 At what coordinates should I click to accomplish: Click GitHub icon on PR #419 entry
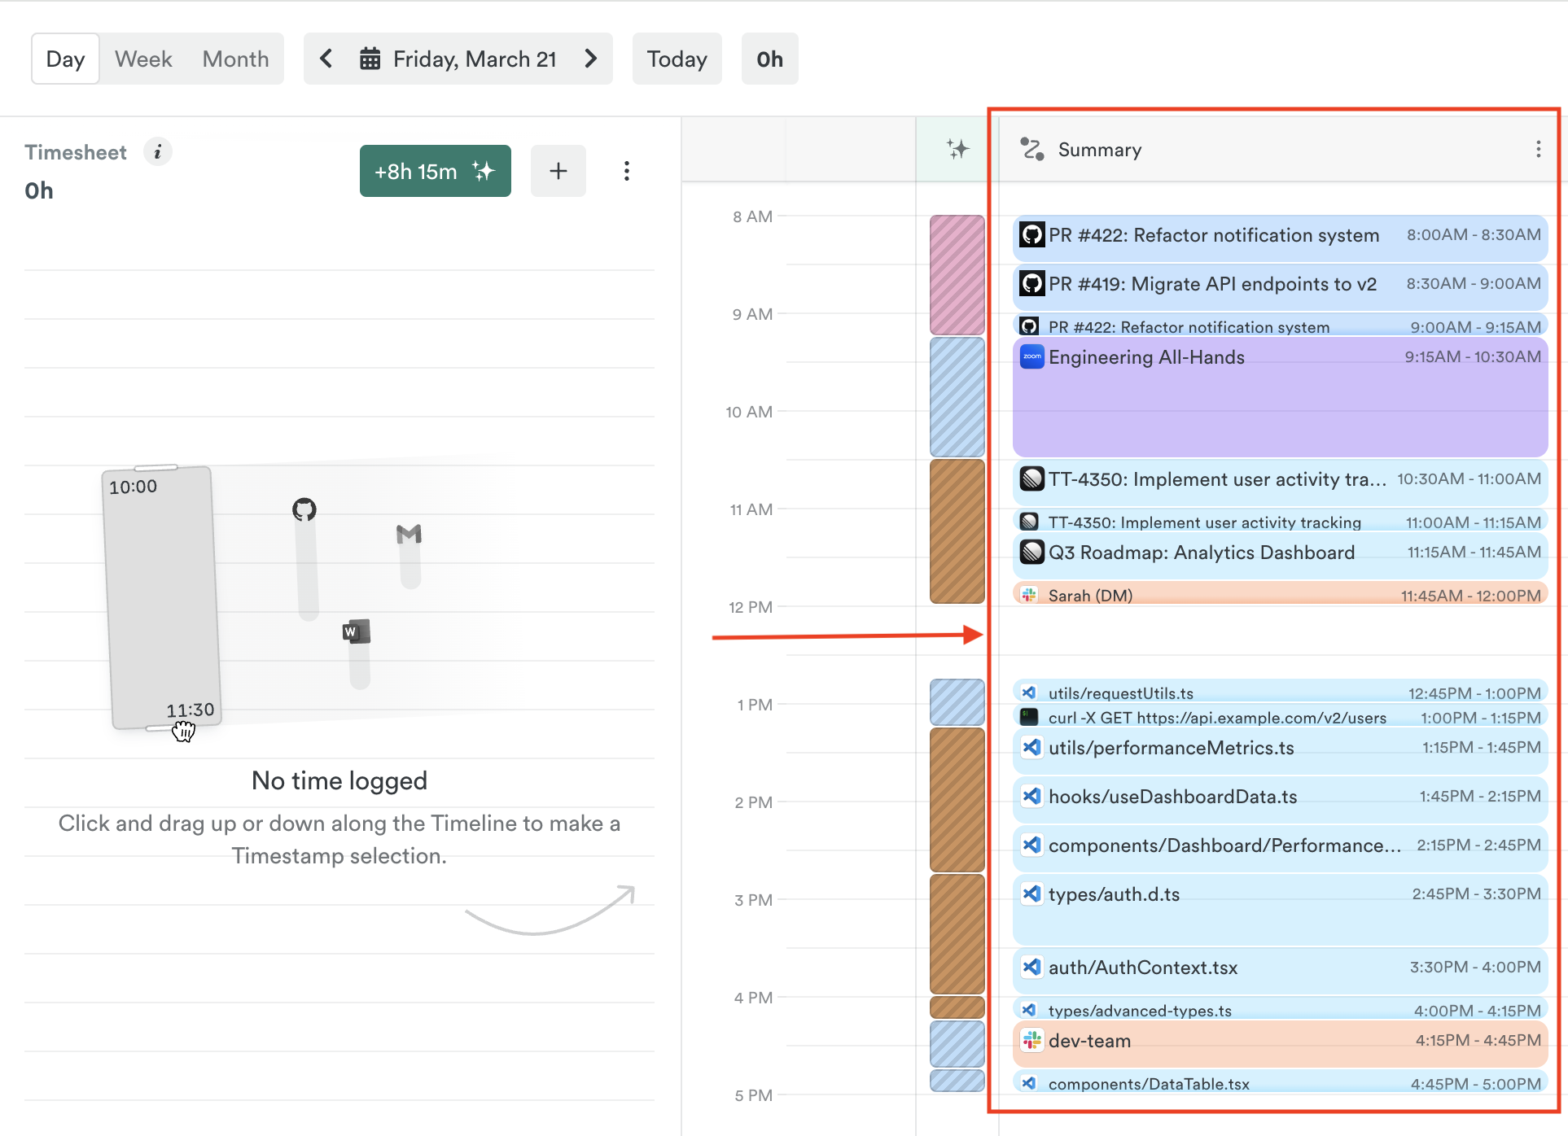pos(1032,284)
